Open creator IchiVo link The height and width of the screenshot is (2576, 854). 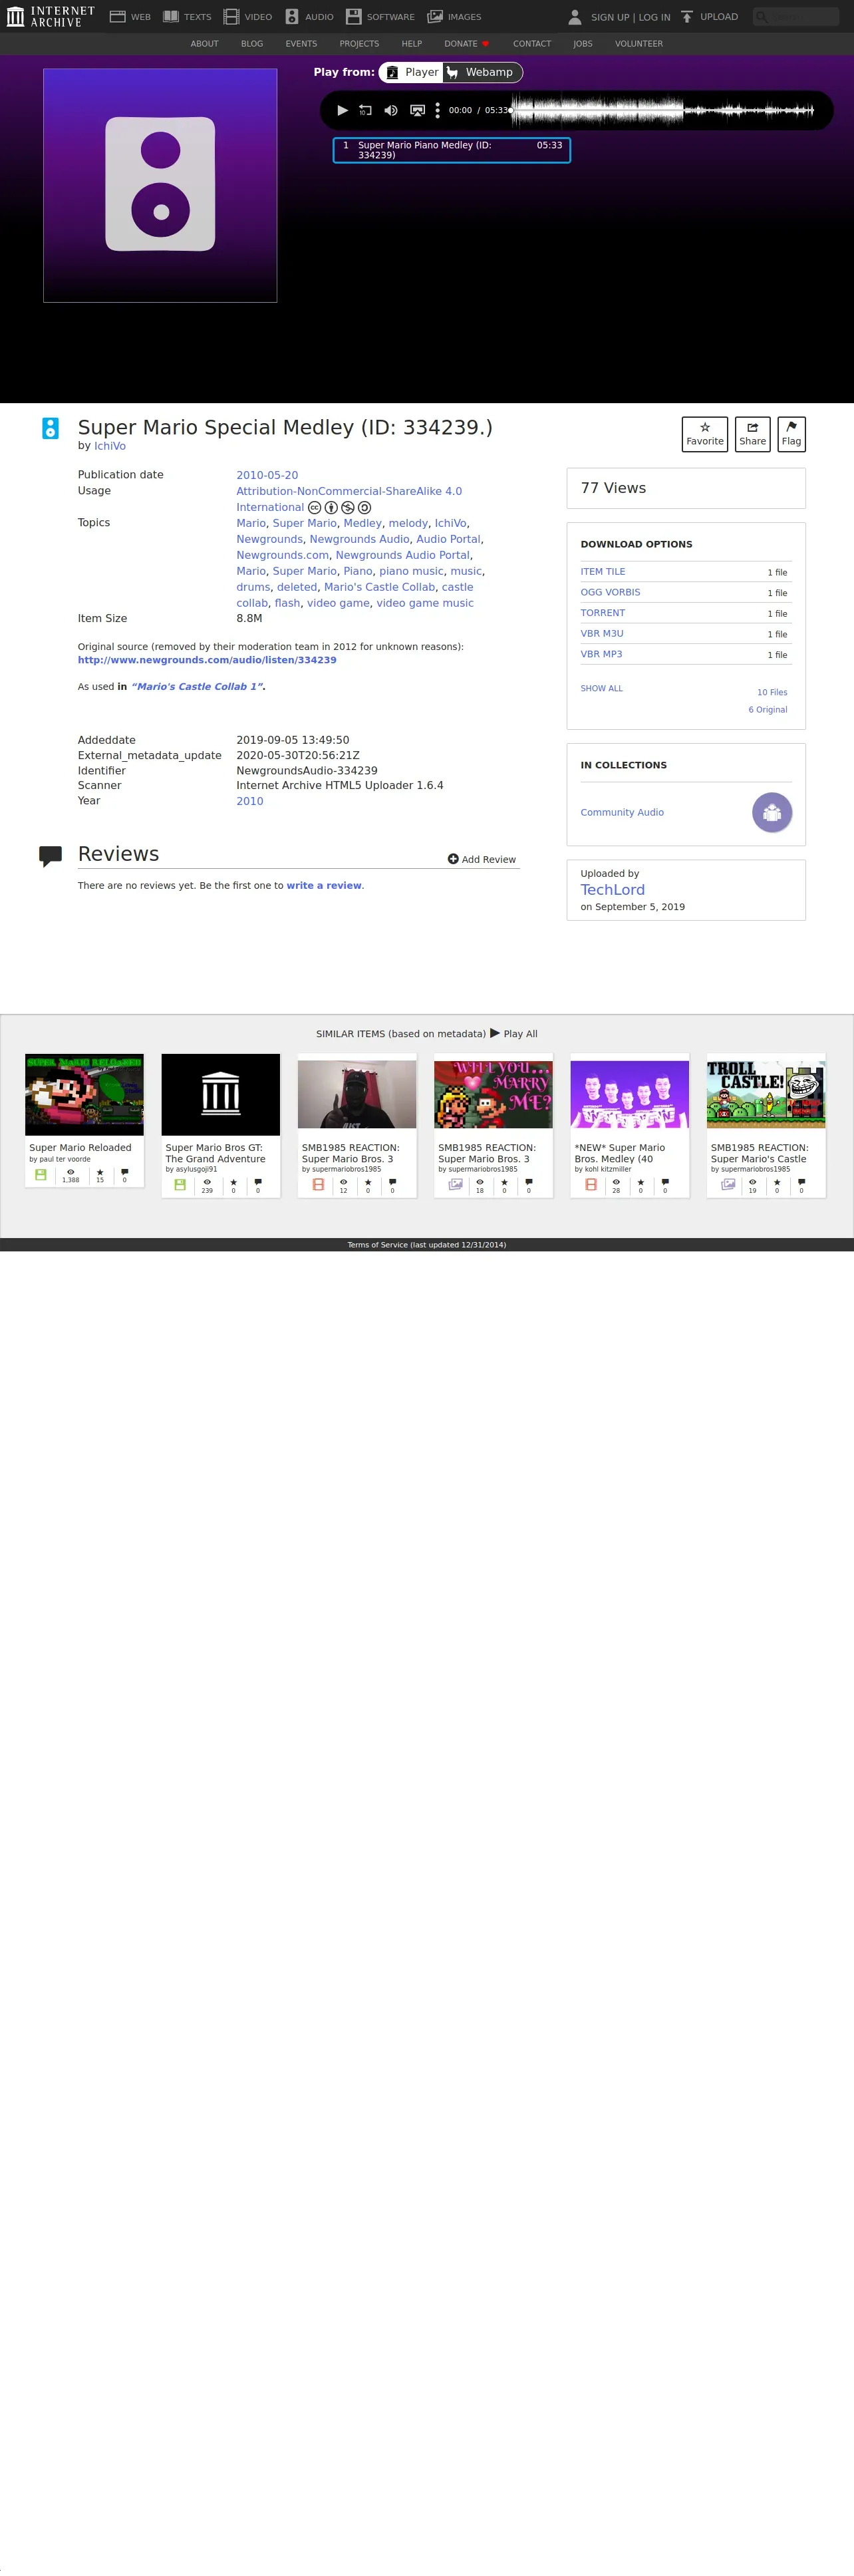[110, 446]
